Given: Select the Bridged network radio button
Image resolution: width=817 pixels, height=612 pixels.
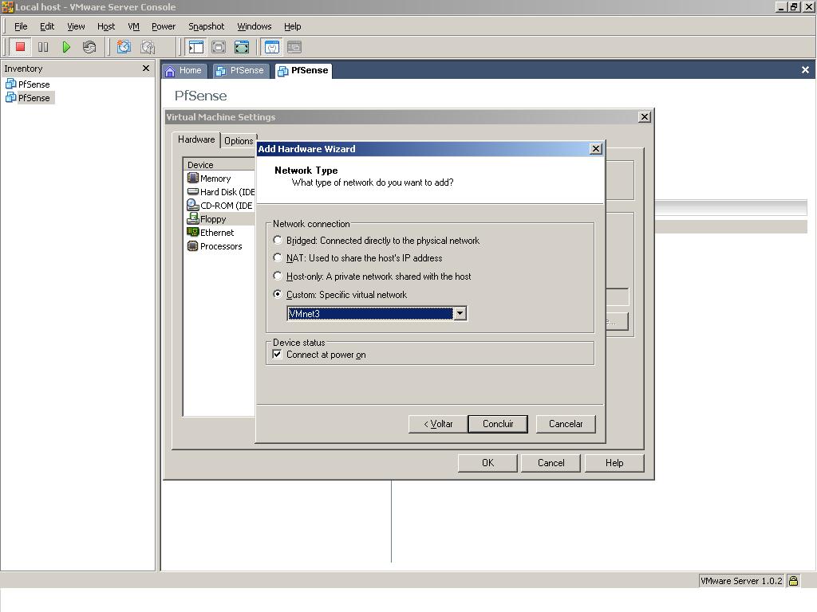Looking at the screenshot, I should pos(278,240).
